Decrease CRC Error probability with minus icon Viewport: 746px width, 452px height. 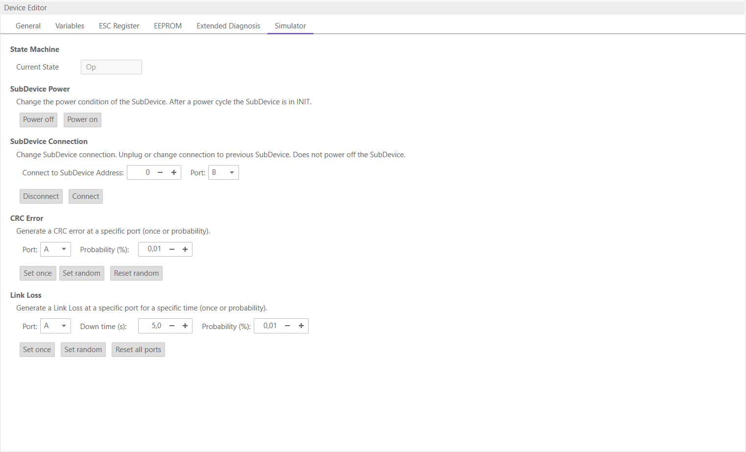[172, 249]
